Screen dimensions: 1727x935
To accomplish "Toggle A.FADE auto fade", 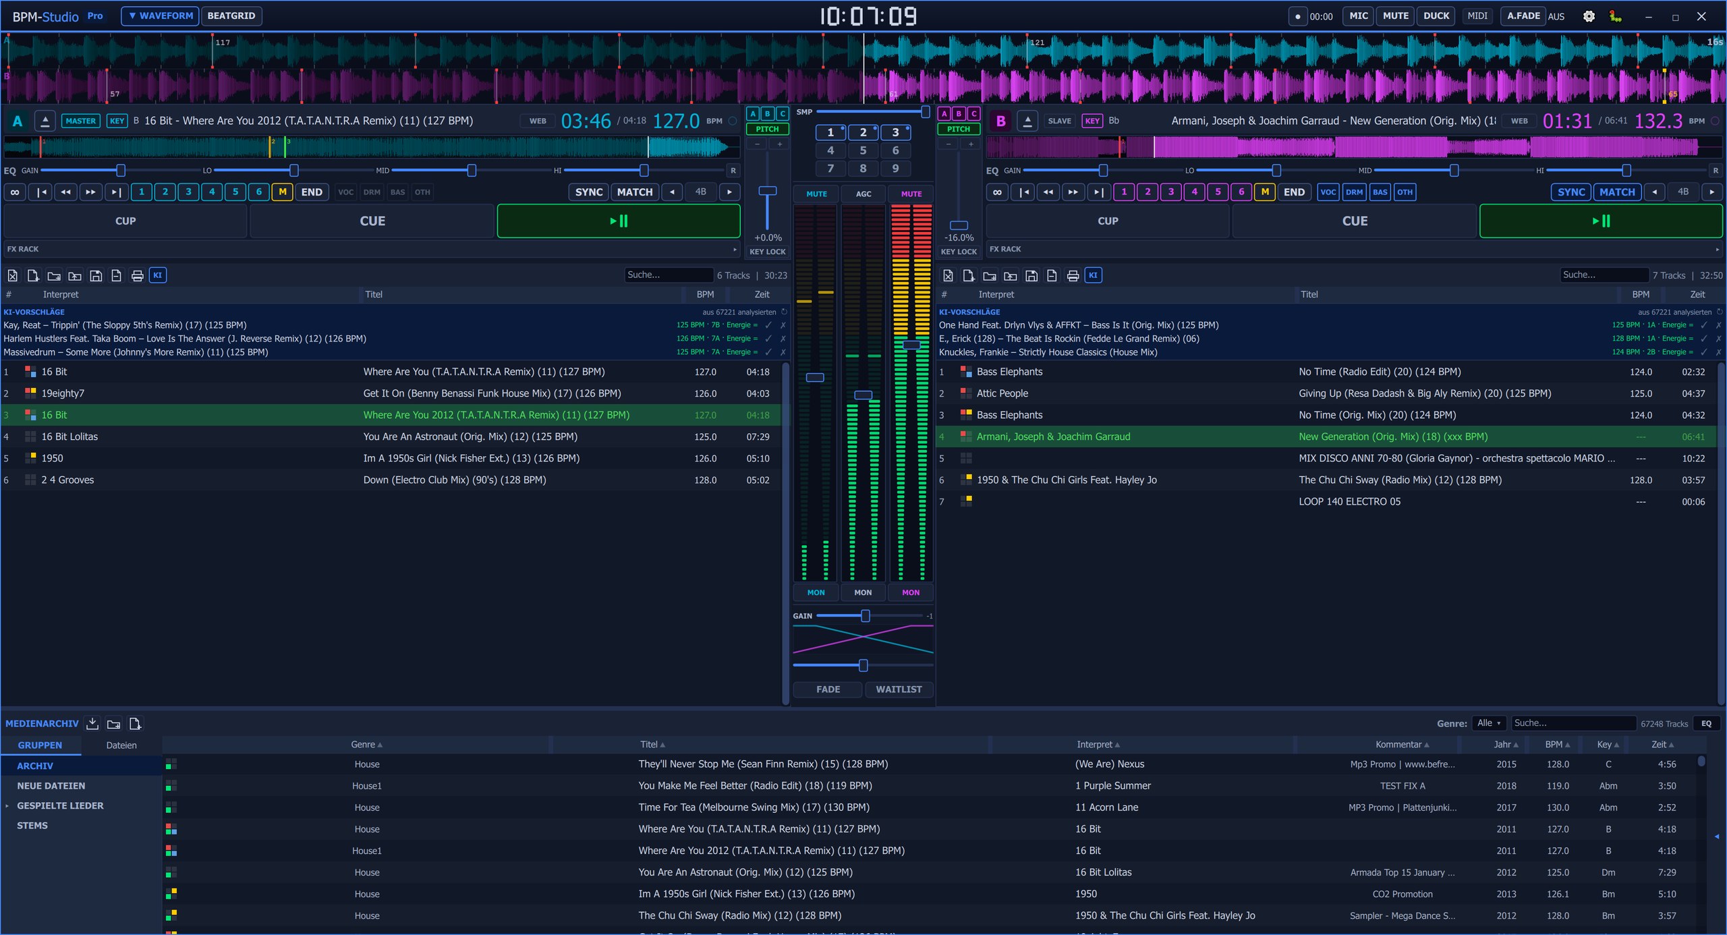I will [1523, 16].
